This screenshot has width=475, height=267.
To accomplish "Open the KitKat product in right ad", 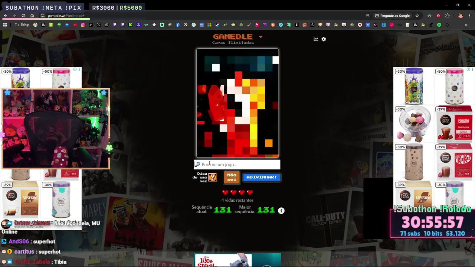I will click(x=455, y=162).
